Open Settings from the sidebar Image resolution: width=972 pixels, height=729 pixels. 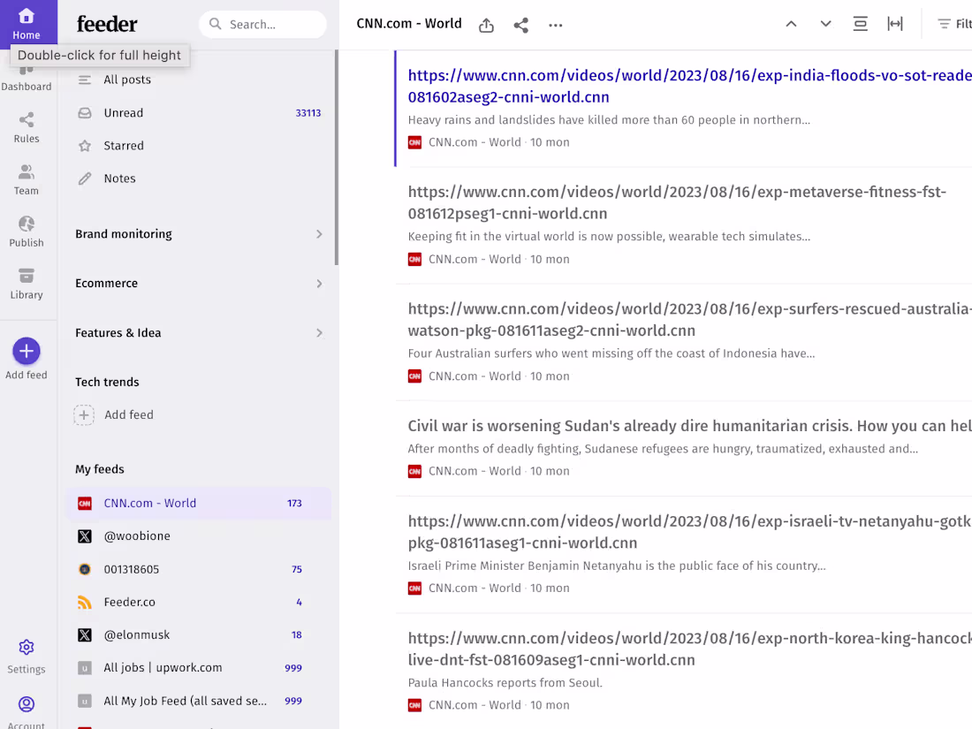click(x=27, y=654)
